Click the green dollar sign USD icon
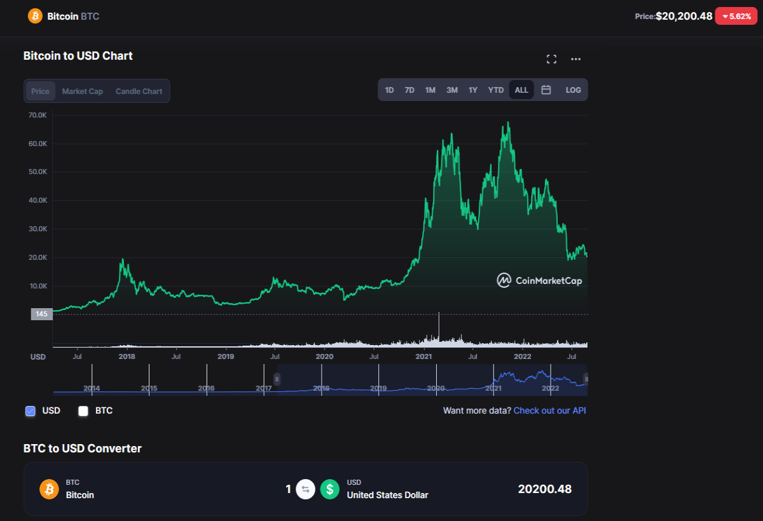This screenshot has width=763, height=521. click(x=329, y=489)
